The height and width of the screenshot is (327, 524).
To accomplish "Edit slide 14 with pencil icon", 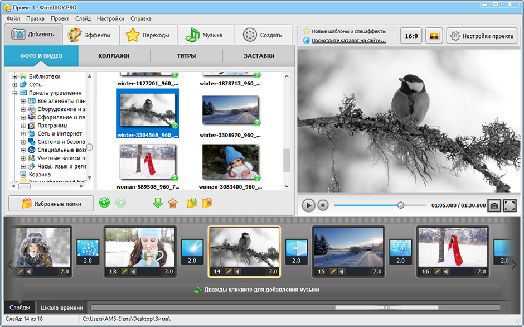I will pos(229,271).
